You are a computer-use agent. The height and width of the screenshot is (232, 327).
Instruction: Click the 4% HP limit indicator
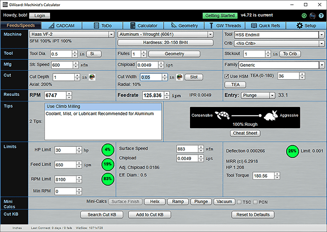click(x=107, y=150)
